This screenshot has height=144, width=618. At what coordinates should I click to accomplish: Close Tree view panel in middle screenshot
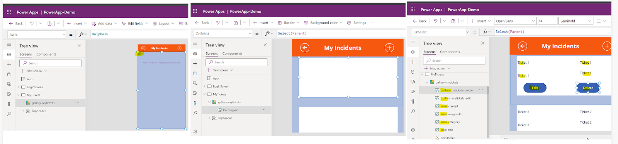265,45
